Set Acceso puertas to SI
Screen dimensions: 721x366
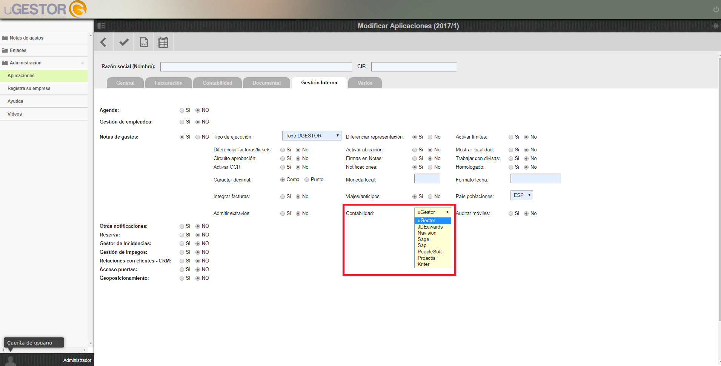(x=182, y=270)
